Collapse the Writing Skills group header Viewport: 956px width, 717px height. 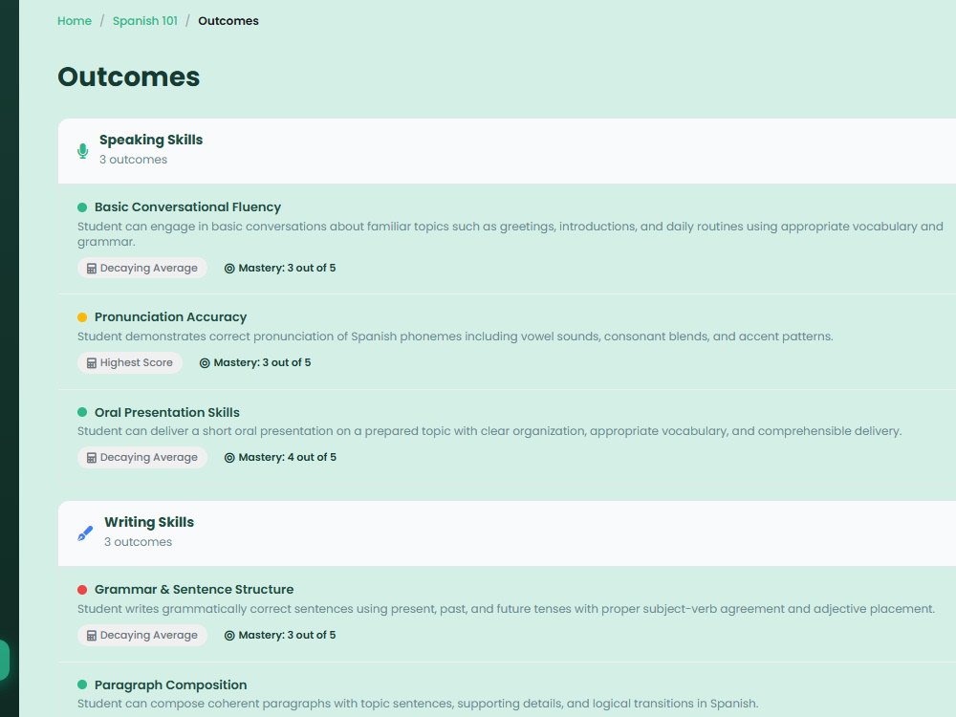507,533
